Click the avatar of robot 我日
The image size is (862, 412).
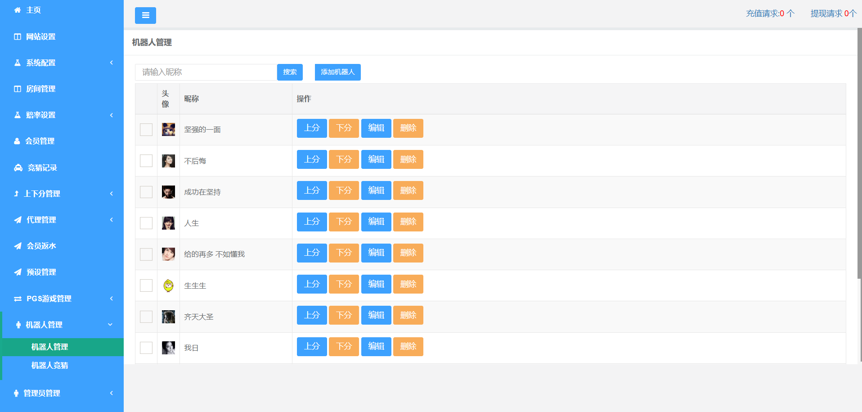coord(168,348)
